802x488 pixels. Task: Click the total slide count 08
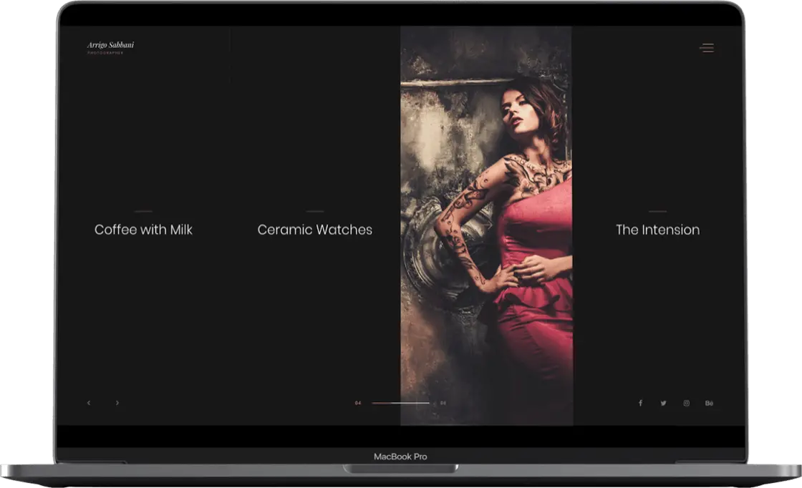click(x=443, y=403)
